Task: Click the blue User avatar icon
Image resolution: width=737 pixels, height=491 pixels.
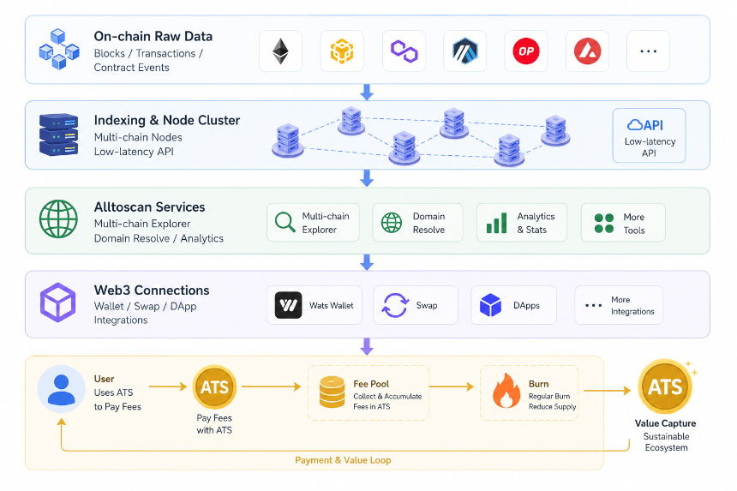Action: [62, 389]
